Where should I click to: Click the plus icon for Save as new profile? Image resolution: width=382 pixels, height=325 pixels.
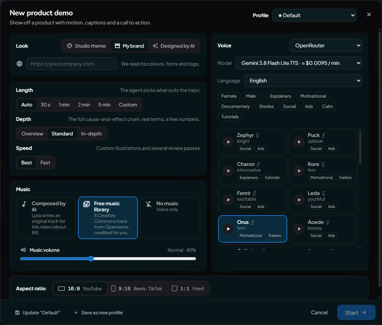(x=76, y=312)
